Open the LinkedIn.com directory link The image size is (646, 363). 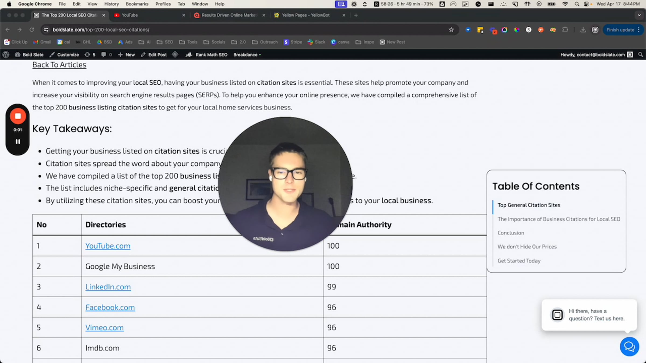tap(108, 287)
